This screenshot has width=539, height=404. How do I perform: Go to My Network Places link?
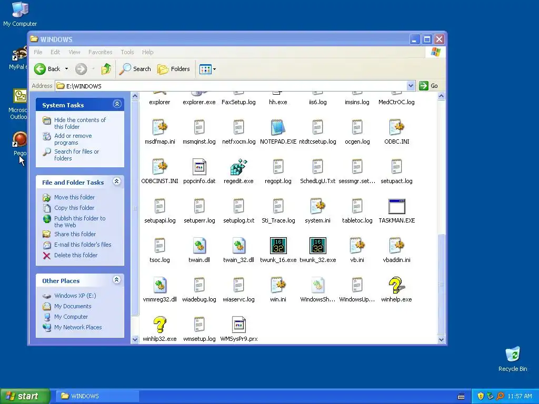coord(78,327)
